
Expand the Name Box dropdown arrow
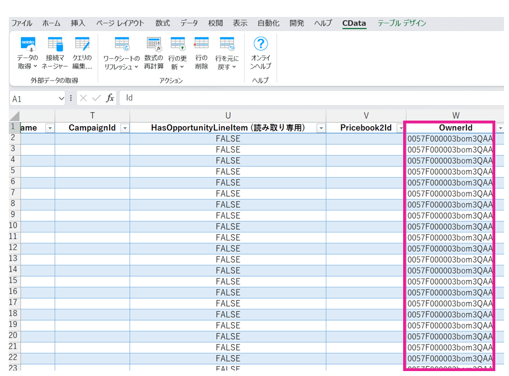coord(61,99)
